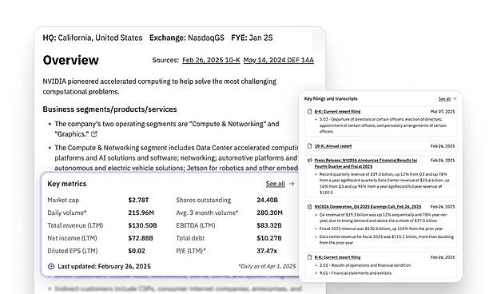Screen dimensions: 497x294
Task: Open the May 14, 2024 DEF 14A source
Action: (279, 60)
